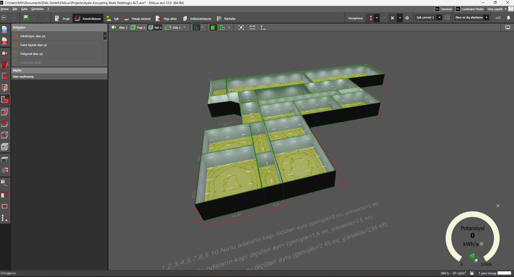
Task: Switch to the Konstrüksiyon tab
Action: click(x=88, y=18)
